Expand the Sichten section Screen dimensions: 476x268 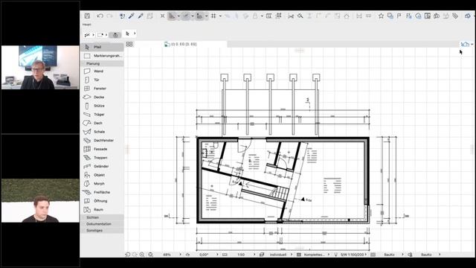point(103,217)
